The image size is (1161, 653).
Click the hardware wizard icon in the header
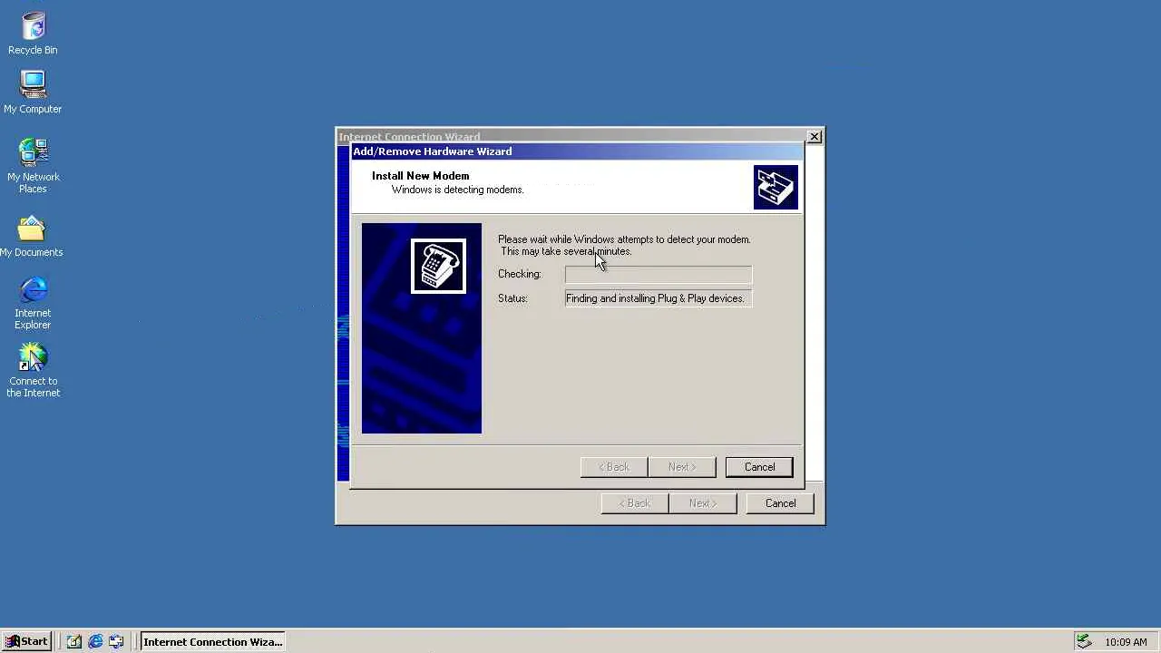(x=776, y=188)
